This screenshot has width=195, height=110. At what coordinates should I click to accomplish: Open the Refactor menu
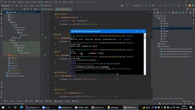(x=40, y=2)
